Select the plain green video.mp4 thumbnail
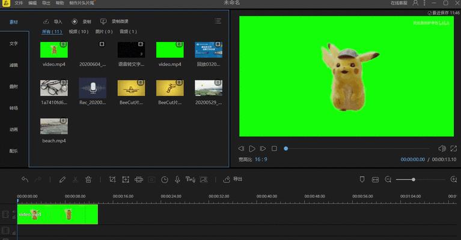Viewport: 461px width, 240px height. (169, 50)
